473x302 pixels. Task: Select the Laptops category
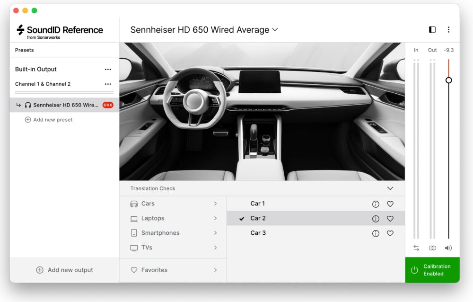(x=173, y=218)
